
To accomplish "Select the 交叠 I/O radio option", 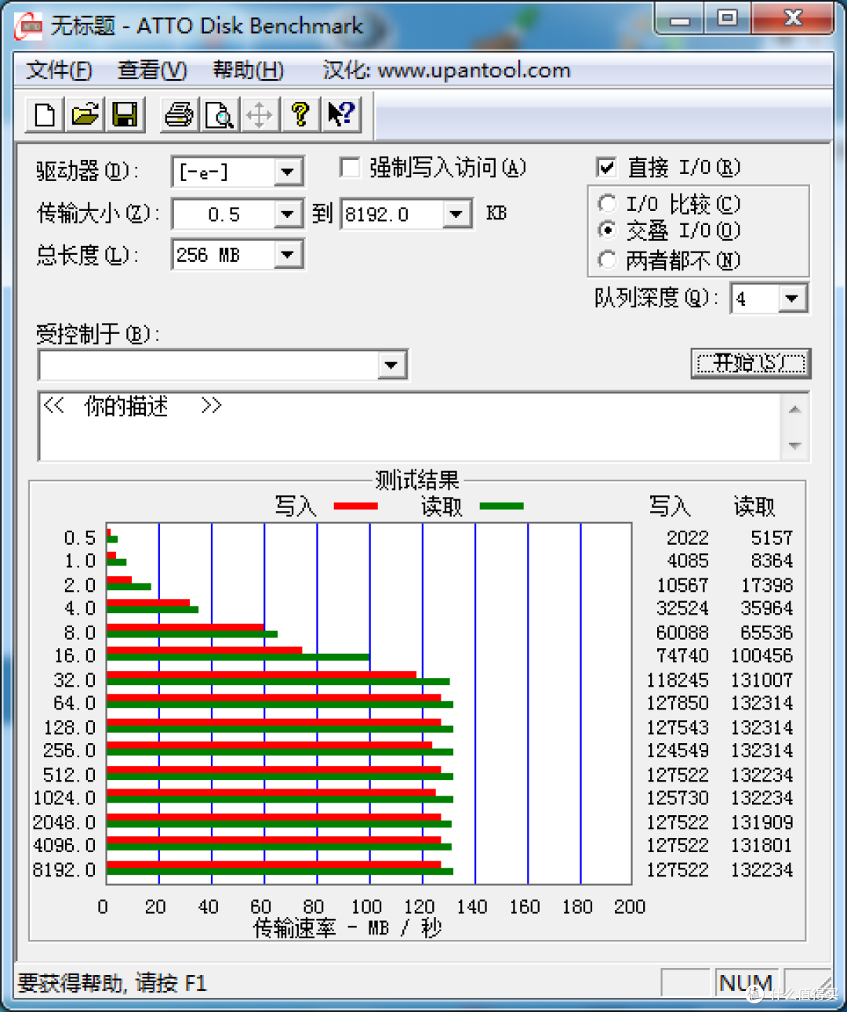I will pyautogui.click(x=607, y=230).
